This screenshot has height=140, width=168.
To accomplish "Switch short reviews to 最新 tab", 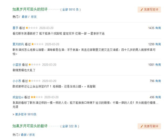I will tap(24, 17).
